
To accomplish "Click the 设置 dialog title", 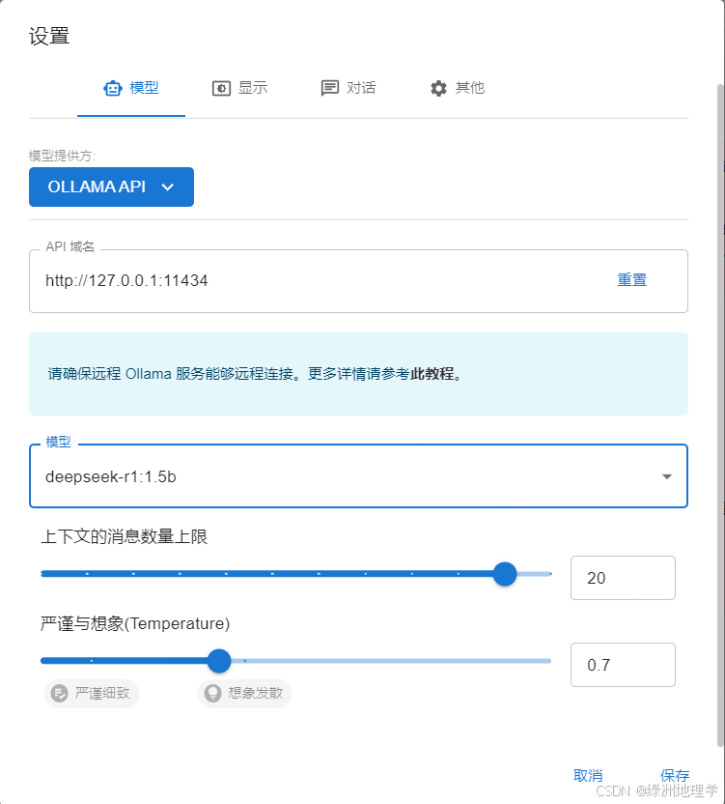I will tap(49, 37).
